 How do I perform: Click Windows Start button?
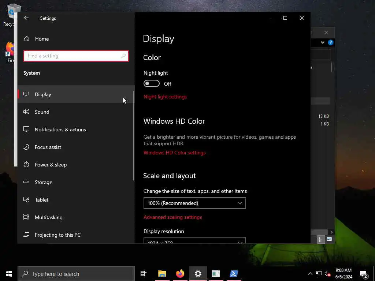tap(9, 274)
